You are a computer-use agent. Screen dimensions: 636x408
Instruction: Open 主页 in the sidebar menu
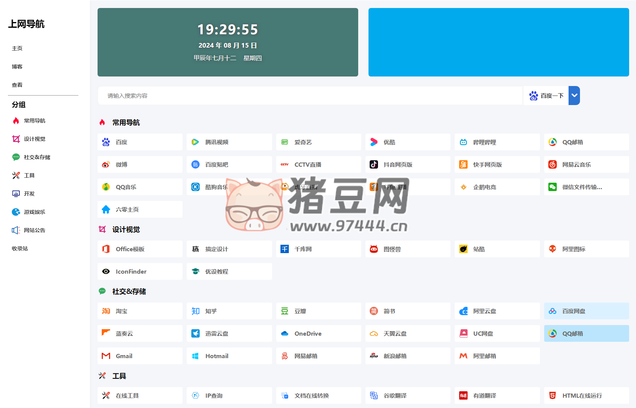tap(17, 48)
